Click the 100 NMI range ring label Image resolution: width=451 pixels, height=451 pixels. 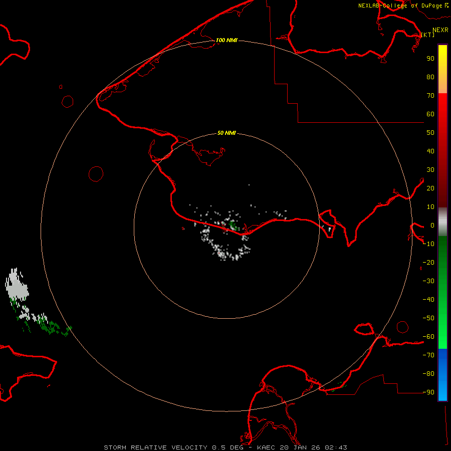(227, 40)
